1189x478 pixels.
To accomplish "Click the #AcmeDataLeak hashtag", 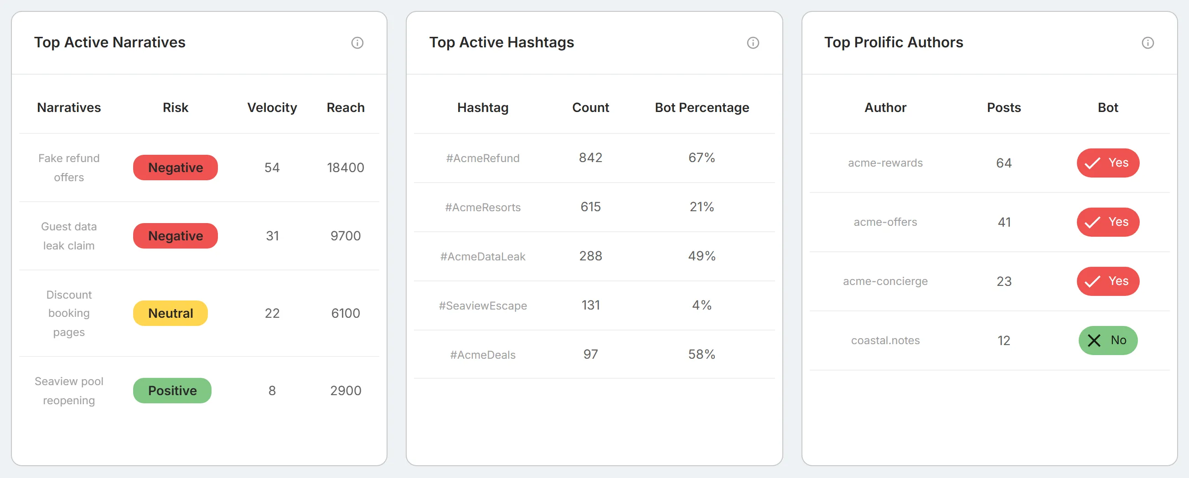I will 483,257.
